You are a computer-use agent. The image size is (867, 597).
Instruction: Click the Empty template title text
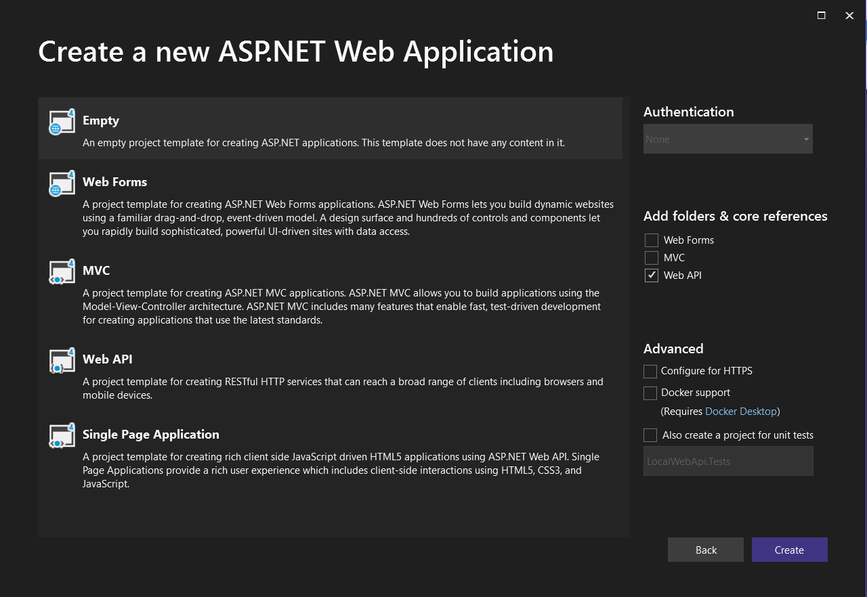click(101, 120)
